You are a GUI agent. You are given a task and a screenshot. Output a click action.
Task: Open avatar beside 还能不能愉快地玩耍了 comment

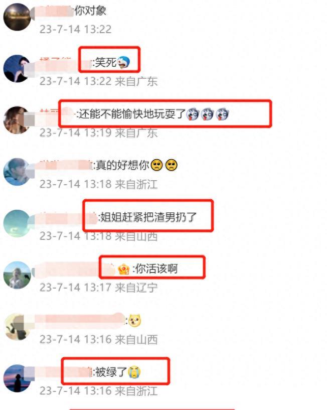(x=17, y=120)
